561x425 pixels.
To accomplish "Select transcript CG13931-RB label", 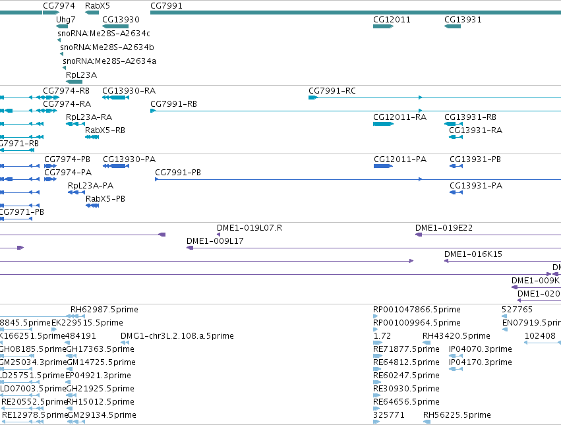I will click(x=470, y=117).
